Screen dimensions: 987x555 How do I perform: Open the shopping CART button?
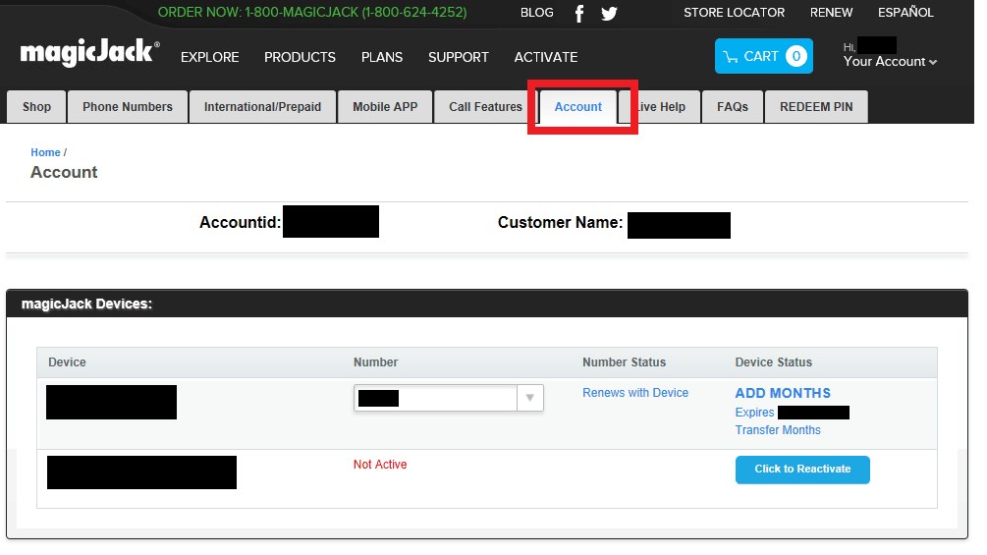click(x=763, y=56)
